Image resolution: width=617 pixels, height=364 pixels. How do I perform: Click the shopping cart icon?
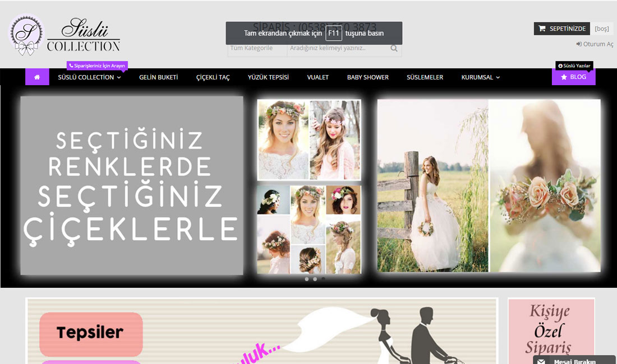542,28
